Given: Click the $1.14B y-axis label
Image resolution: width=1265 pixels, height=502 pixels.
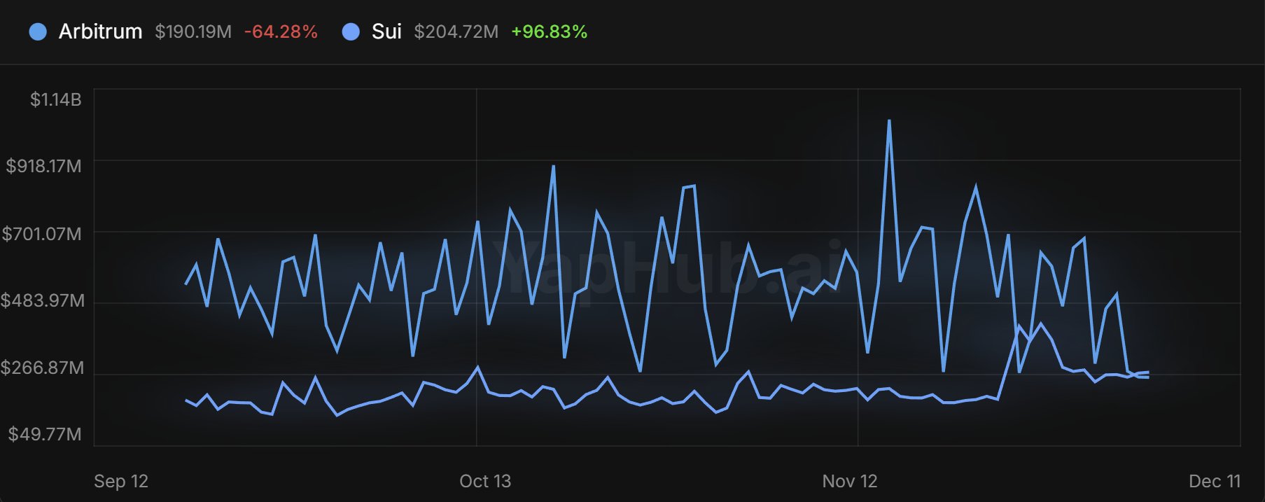Looking at the screenshot, I should [55, 99].
